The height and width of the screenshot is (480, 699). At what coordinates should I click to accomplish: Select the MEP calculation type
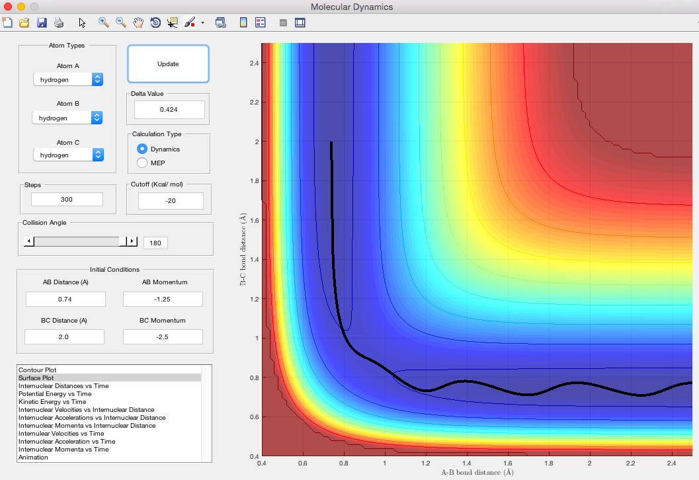click(142, 163)
